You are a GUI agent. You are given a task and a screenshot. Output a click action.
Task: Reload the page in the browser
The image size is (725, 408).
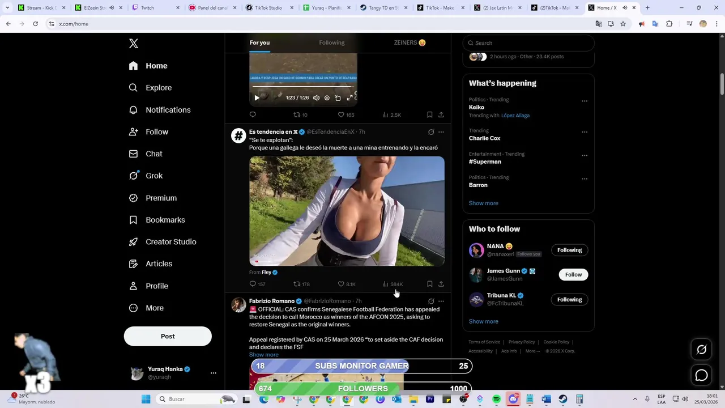pyautogui.click(x=35, y=24)
